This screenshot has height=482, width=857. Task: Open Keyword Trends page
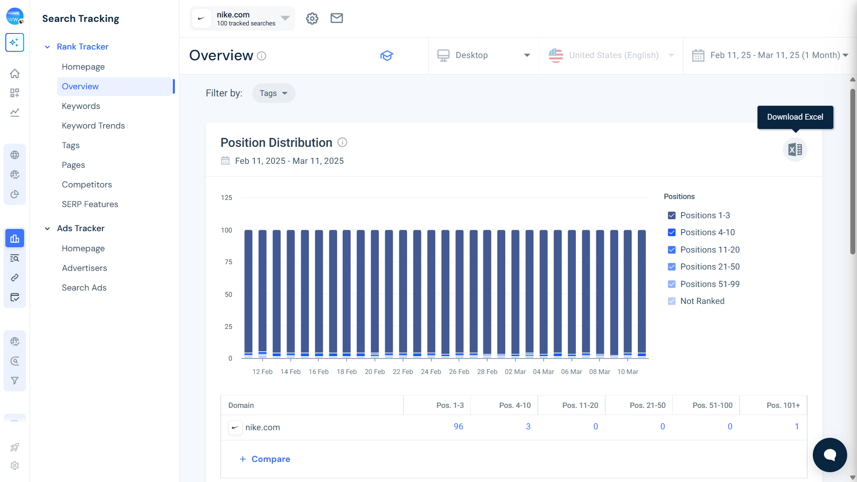tap(93, 126)
